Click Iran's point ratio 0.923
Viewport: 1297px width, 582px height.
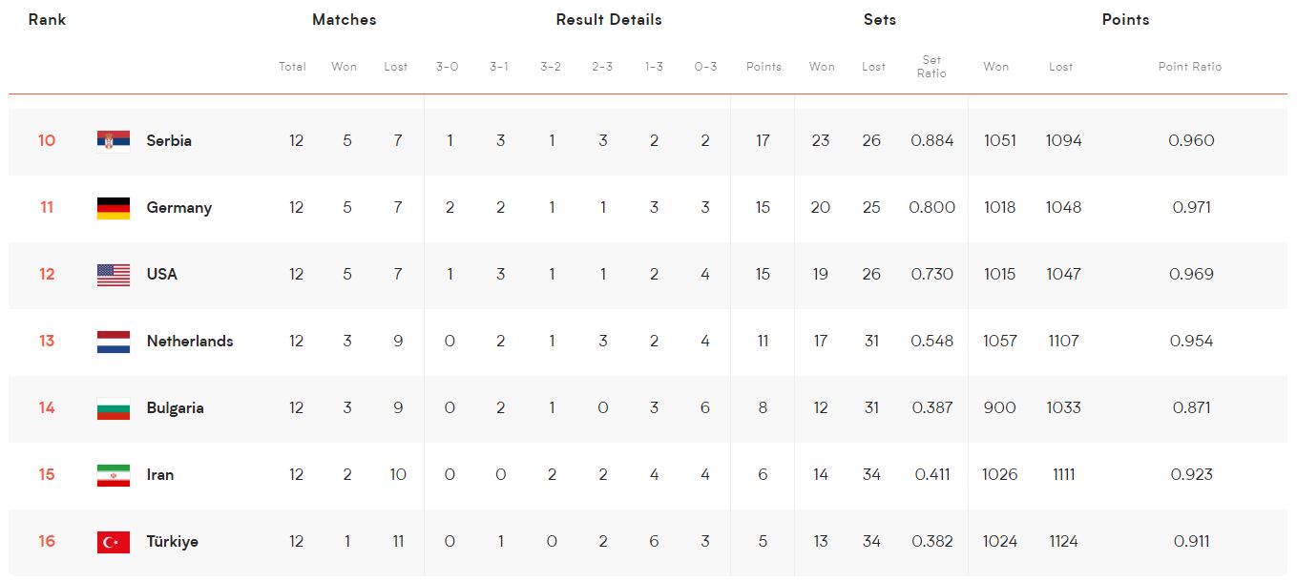[1191, 474]
